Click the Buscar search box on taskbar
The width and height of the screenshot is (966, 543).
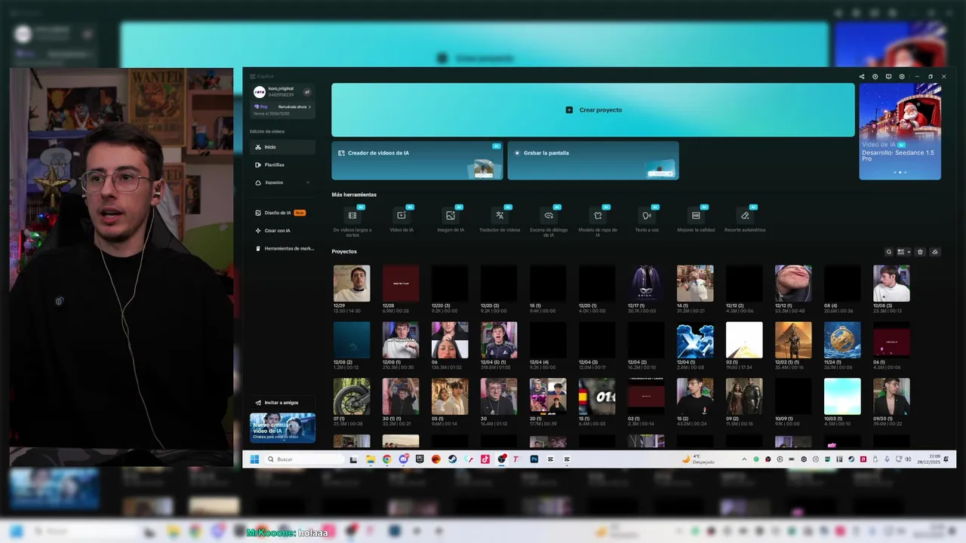pyautogui.click(x=305, y=459)
